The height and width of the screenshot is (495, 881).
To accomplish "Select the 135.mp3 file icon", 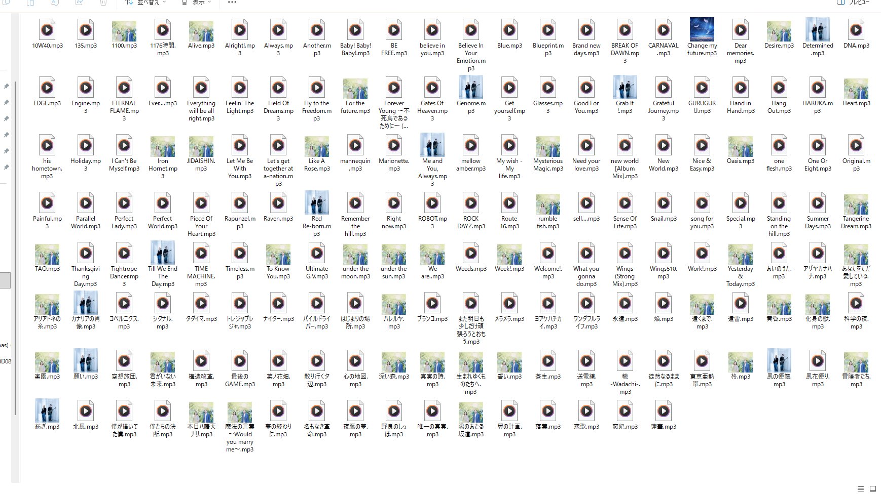I will (86, 30).
